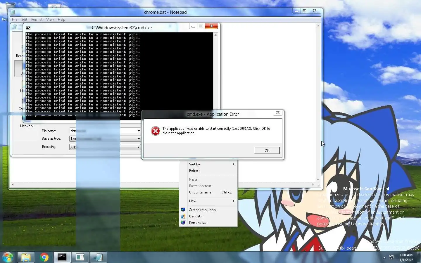Click the File name input field
Image resolution: width=421 pixels, height=263 pixels.
coord(103,131)
